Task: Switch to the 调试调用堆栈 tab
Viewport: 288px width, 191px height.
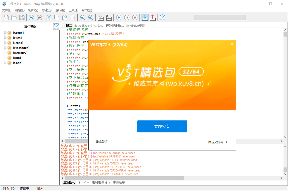Action: click(101, 183)
